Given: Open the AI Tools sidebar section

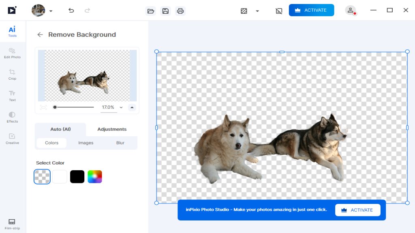Looking at the screenshot, I should coord(12,32).
